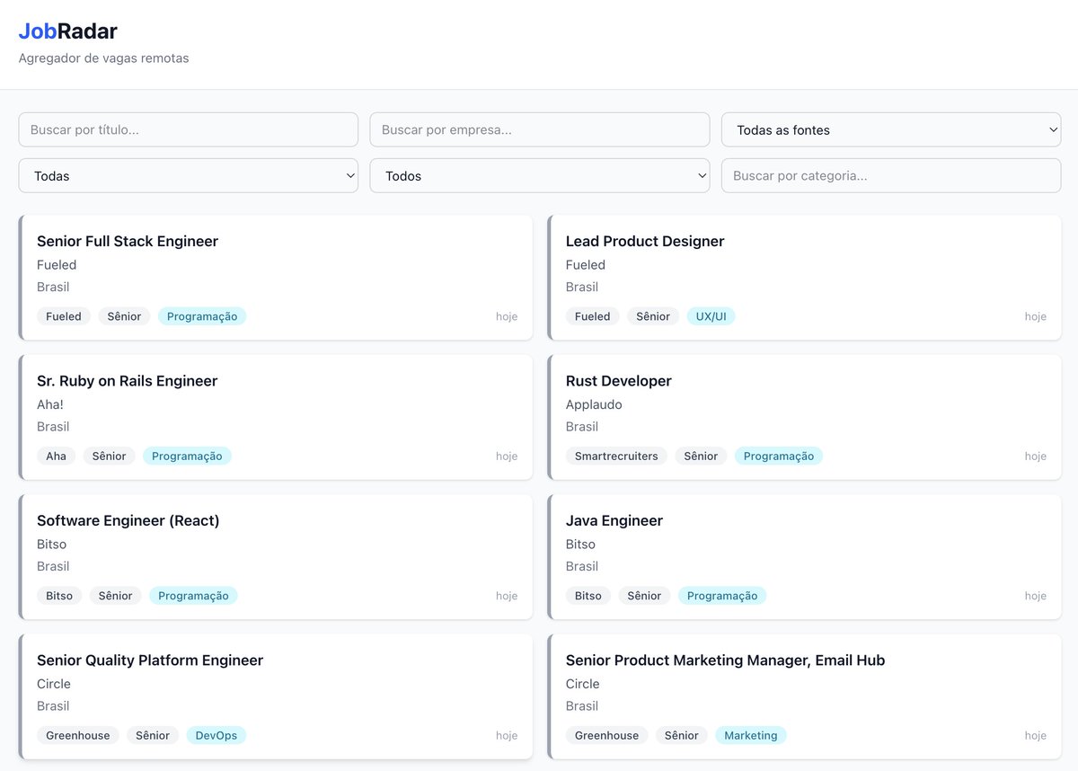Click the JobRadar logo heading

click(68, 31)
